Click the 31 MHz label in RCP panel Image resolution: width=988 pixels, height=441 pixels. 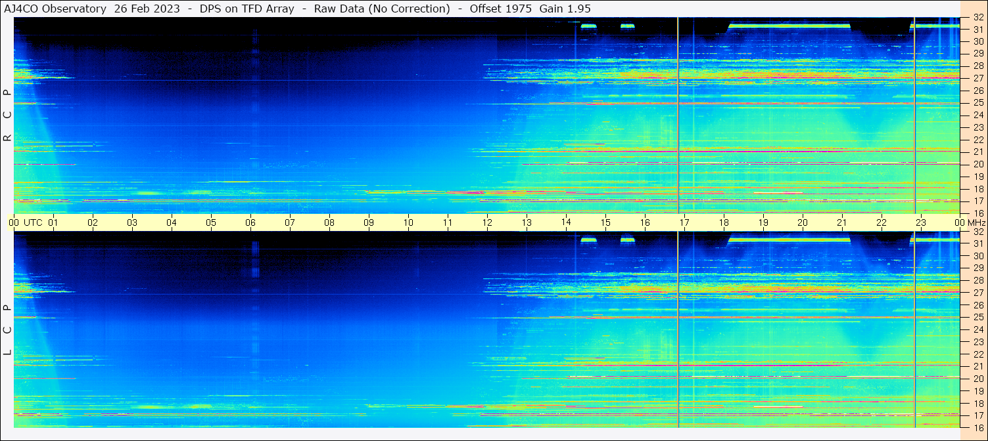pyautogui.click(x=978, y=30)
